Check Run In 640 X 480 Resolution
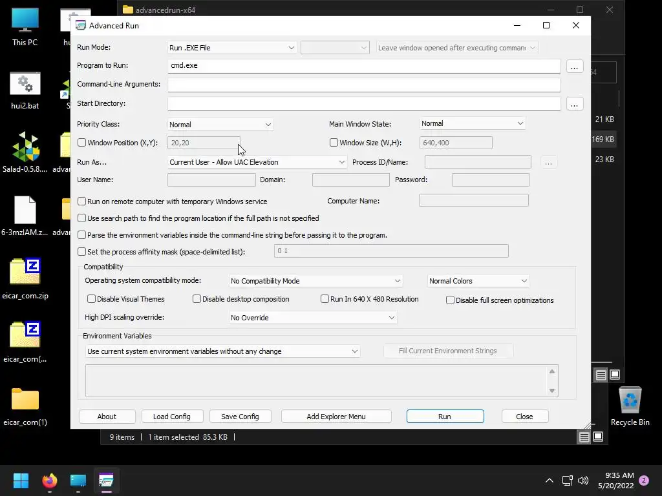Viewport: 662px width, 496px height. 325,298
